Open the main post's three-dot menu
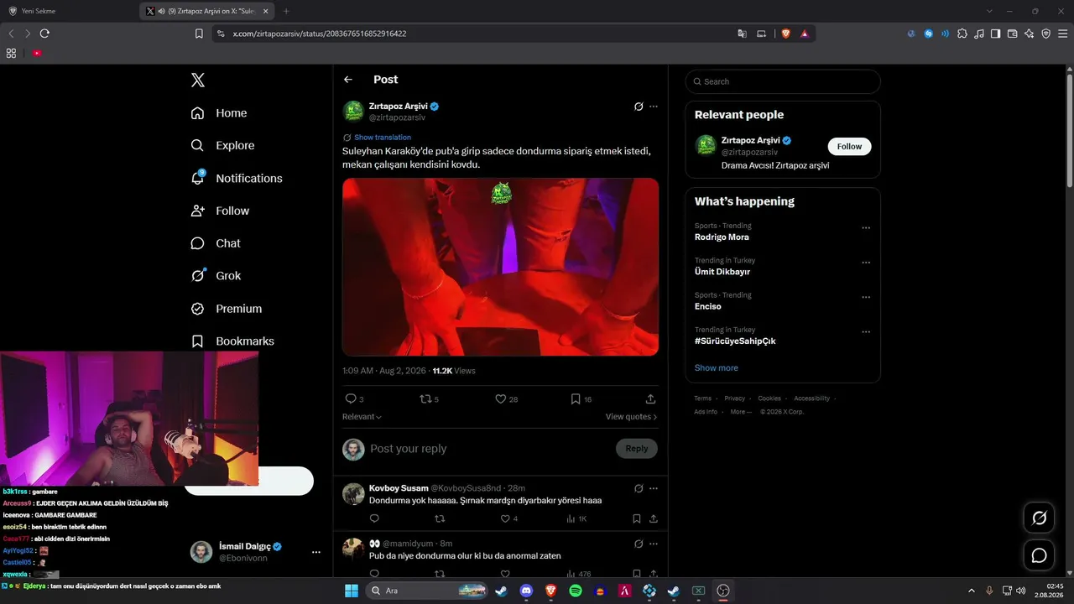This screenshot has width=1074, height=604. coord(654,107)
